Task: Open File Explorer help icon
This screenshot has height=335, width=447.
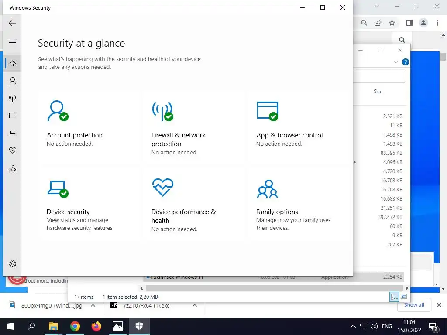Action: click(406, 62)
